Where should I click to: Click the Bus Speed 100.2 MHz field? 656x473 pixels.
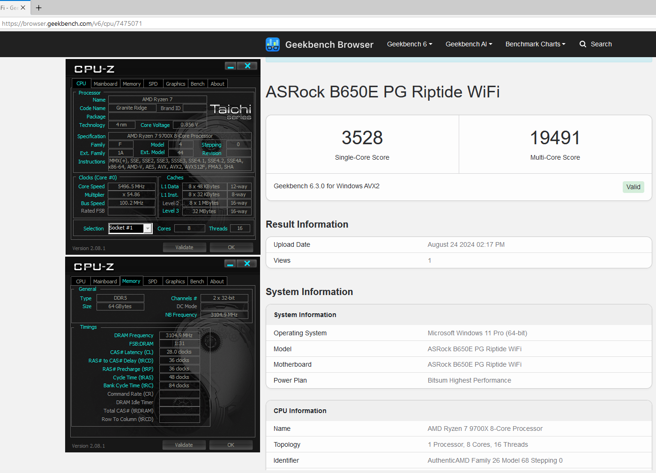[132, 203]
